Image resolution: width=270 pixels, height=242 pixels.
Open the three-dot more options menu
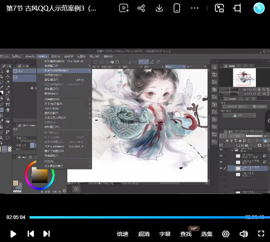pyautogui.click(x=195, y=8)
